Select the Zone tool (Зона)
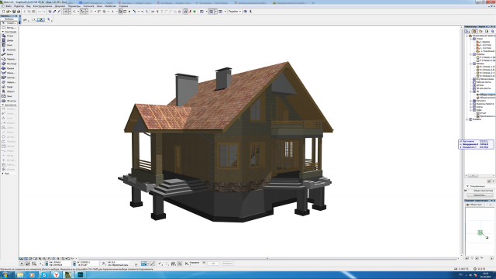Image resolution: width=496 pixels, height=279 pixels. coord(9,96)
